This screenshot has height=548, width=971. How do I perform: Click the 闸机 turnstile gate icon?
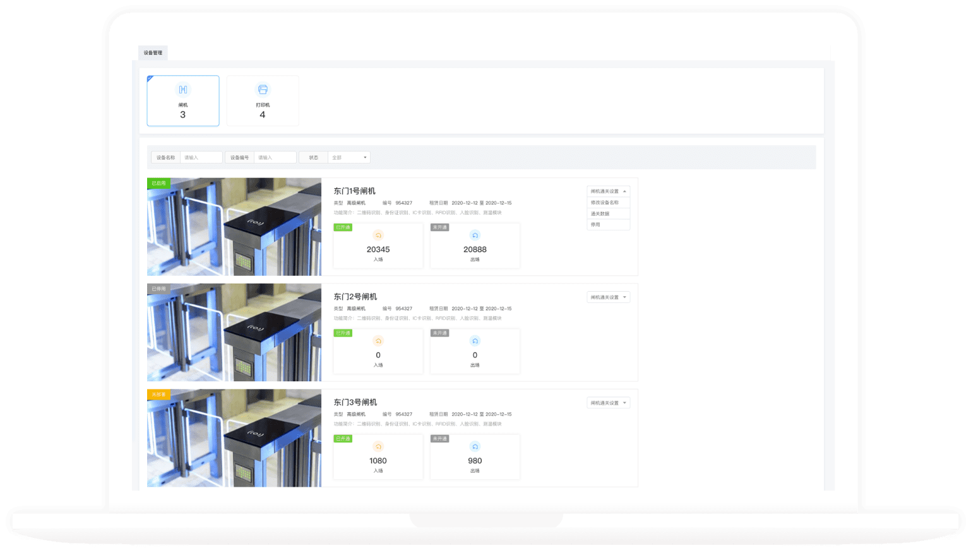click(182, 90)
